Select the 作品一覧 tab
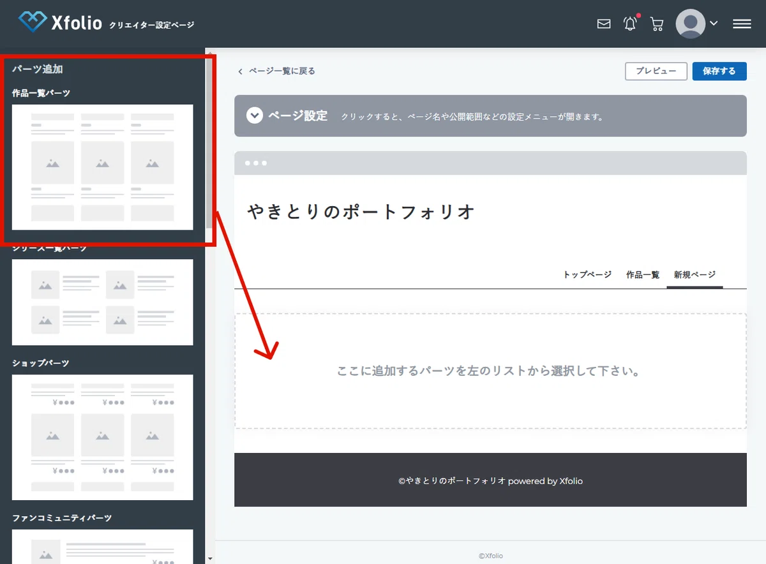The height and width of the screenshot is (564, 766). (643, 274)
